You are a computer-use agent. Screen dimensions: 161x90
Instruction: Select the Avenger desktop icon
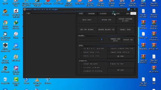tap(5, 59)
